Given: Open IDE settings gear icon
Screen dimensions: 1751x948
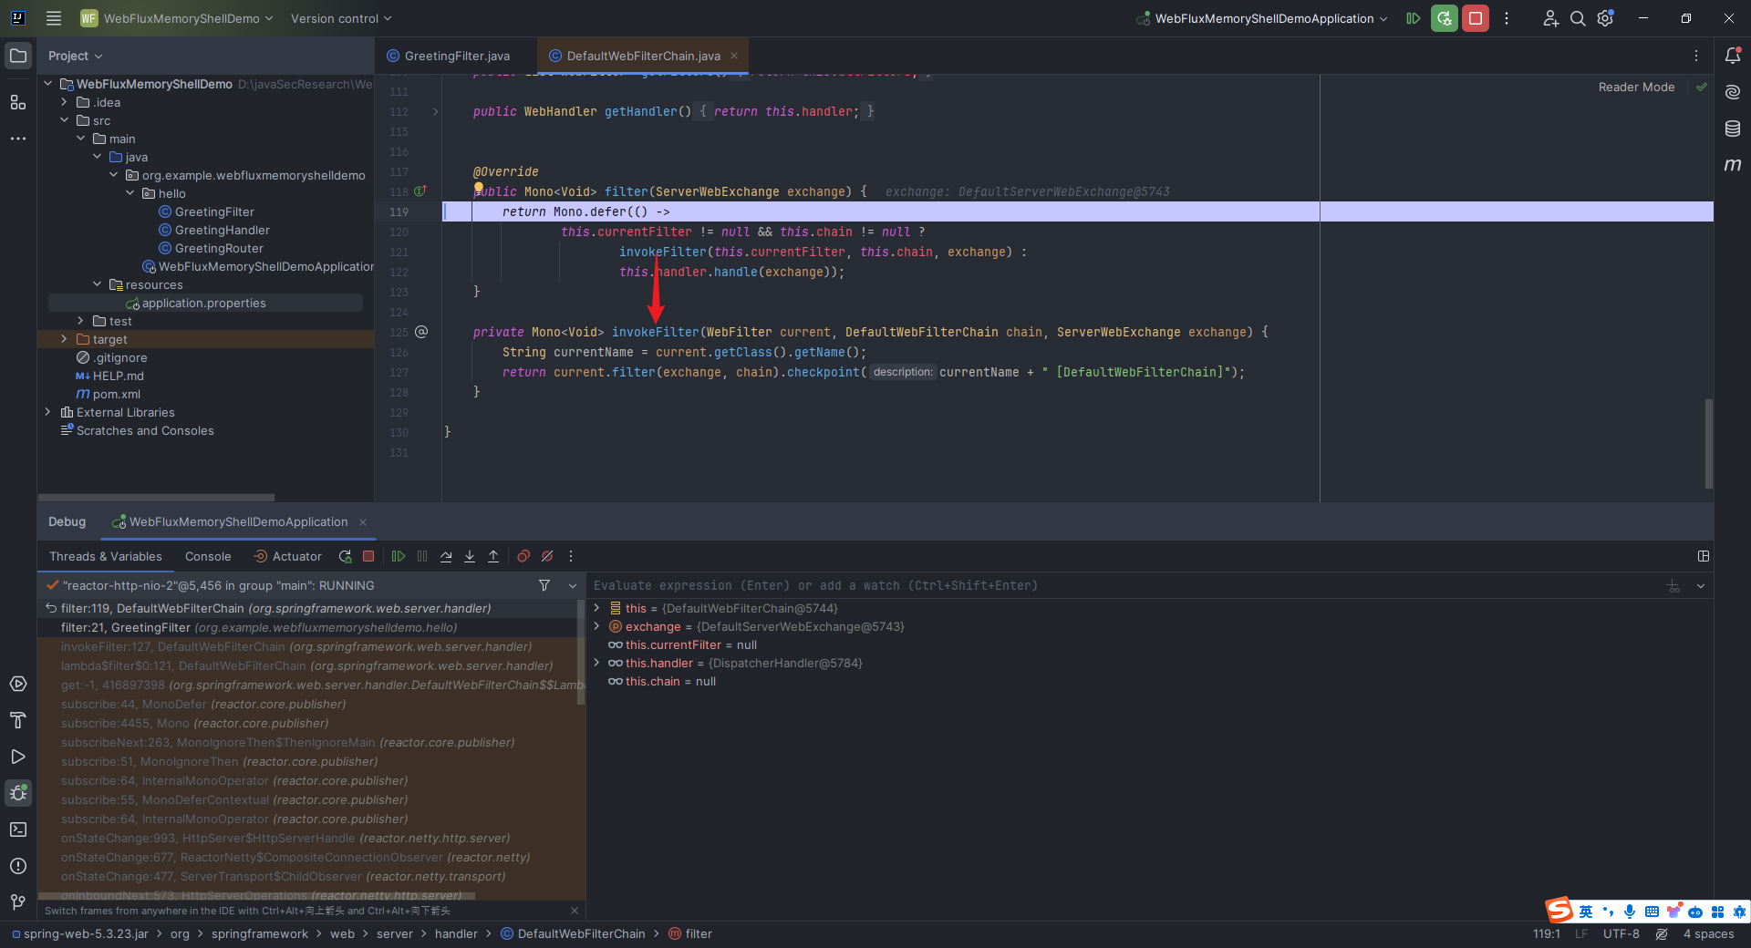Looking at the screenshot, I should [1606, 18].
